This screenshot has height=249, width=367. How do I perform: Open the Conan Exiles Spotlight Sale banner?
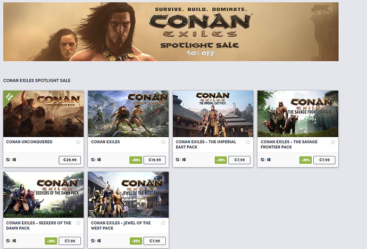tap(171, 31)
